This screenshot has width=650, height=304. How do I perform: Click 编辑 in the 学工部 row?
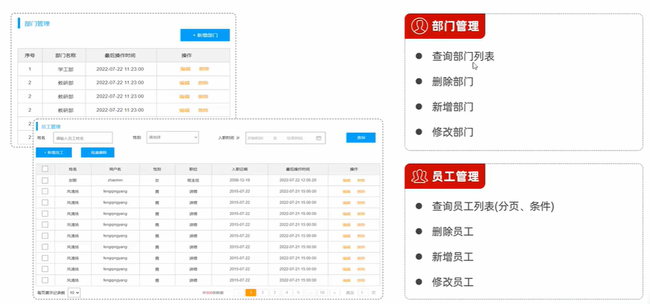pos(185,69)
